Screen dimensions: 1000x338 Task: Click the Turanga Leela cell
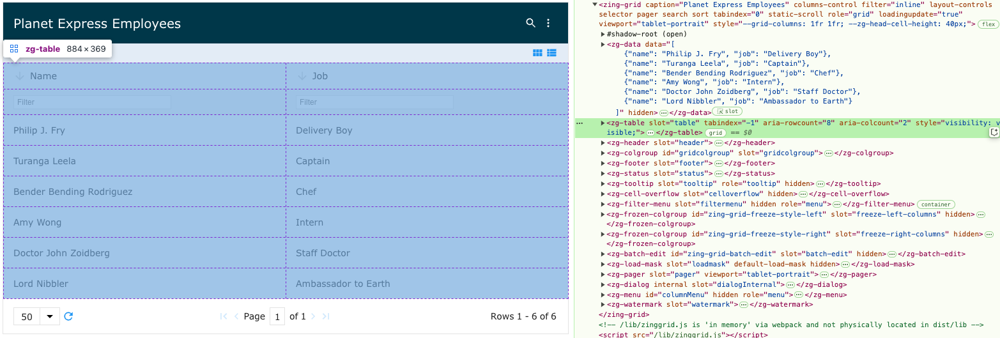click(x=144, y=161)
